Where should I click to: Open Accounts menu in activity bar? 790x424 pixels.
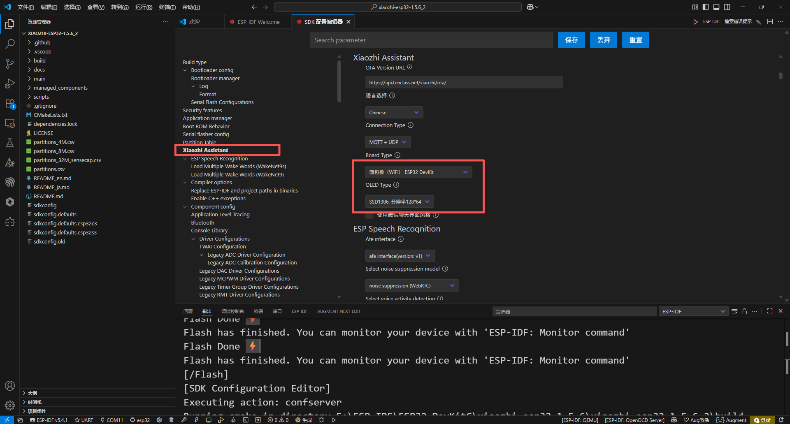point(10,386)
